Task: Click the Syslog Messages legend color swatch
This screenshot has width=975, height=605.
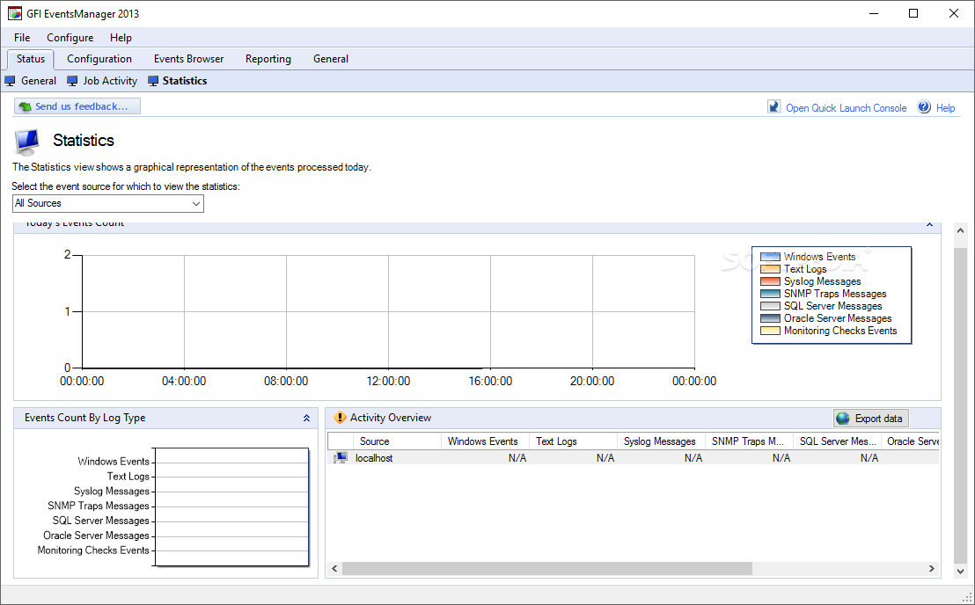Action: (770, 281)
